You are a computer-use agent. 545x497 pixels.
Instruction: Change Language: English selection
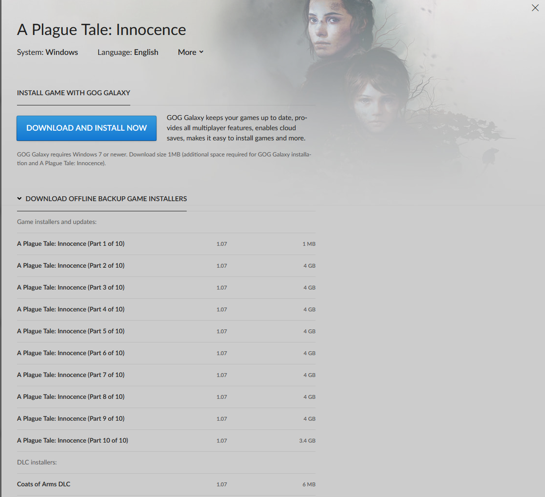click(128, 52)
